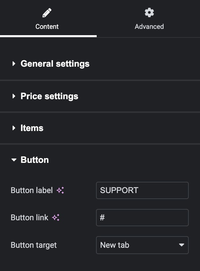Expand the Price settings section

(x=49, y=96)
